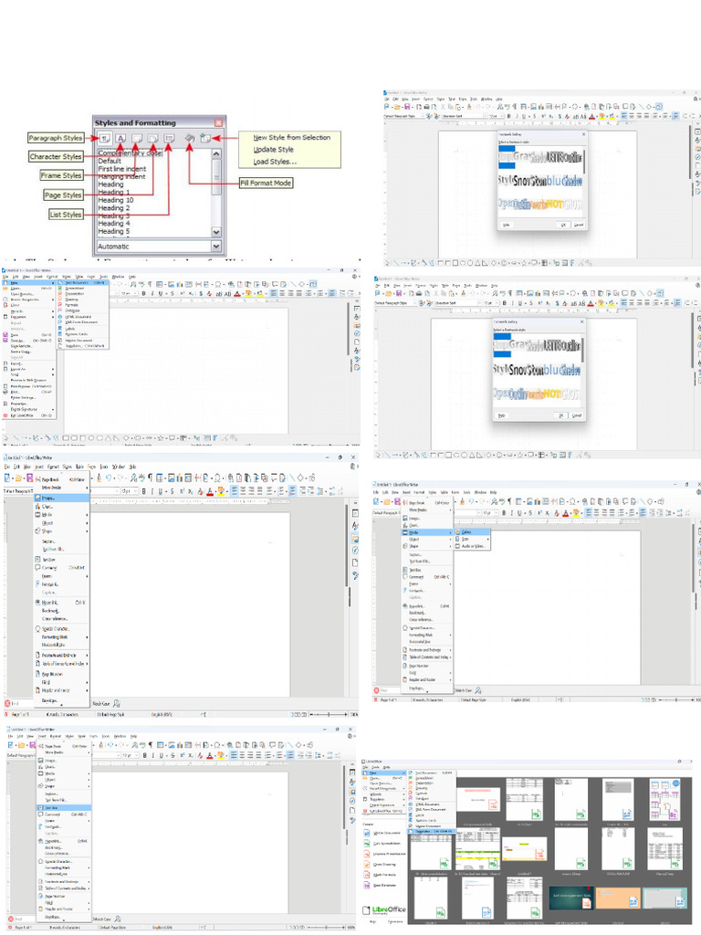This screenshot has height=935, width=701.
Task: Click Gallery in the Media submenu
Action: pos(466,532)
